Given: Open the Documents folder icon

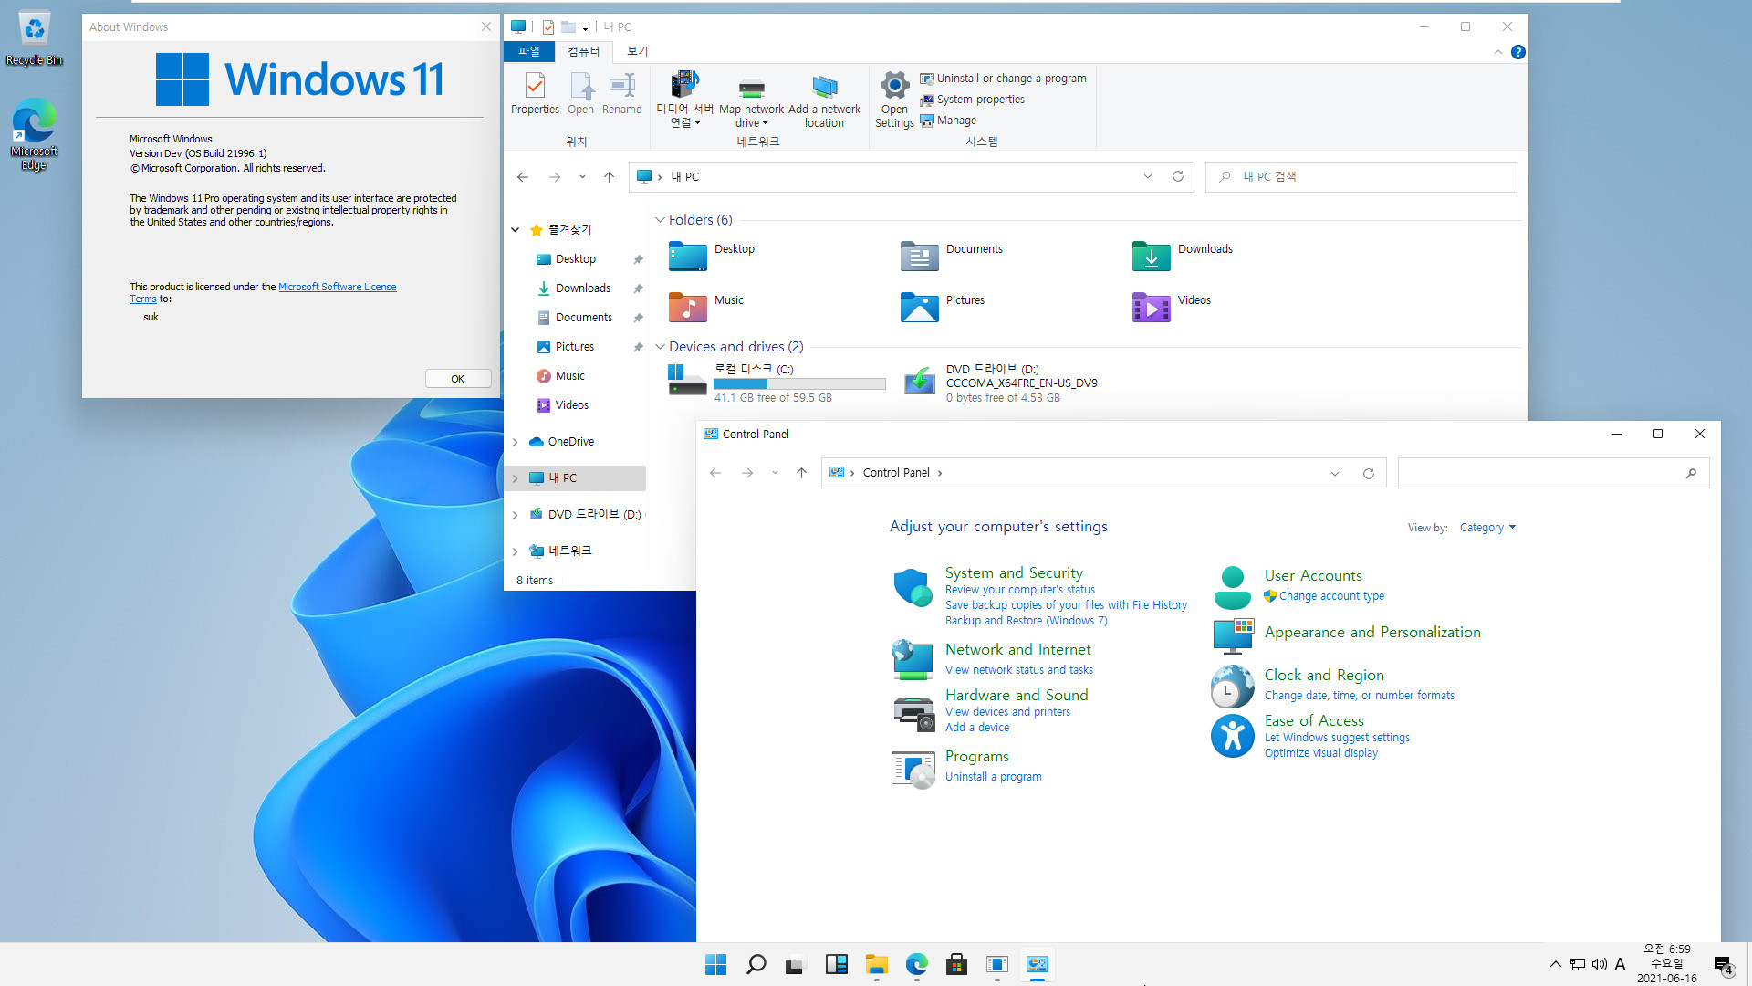Looking at the screenshot, I should point(919,257).
